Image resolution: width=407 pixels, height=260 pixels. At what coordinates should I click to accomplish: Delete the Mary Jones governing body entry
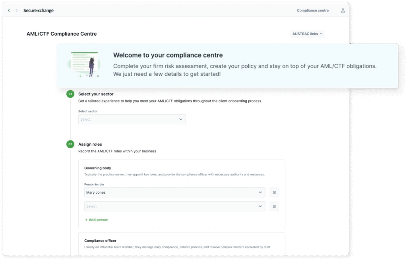[x=274, y=193]
